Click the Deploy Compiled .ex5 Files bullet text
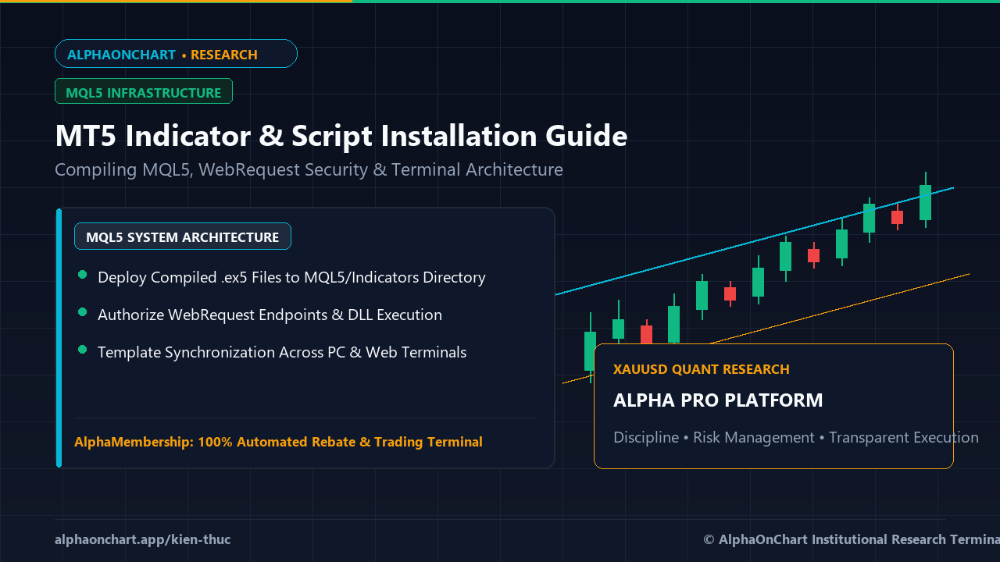The image size is (1000, 562). point(291,277)
